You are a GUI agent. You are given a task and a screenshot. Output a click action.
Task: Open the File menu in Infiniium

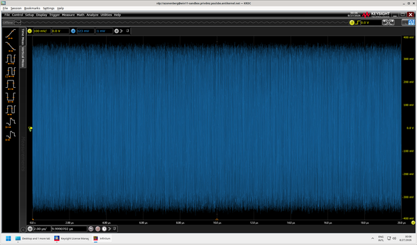[7, 15]
